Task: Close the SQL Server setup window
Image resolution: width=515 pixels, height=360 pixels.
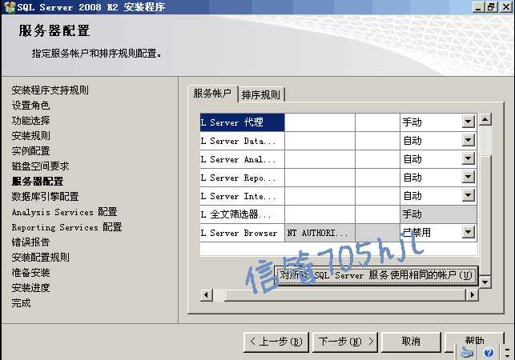Action: 506,7
